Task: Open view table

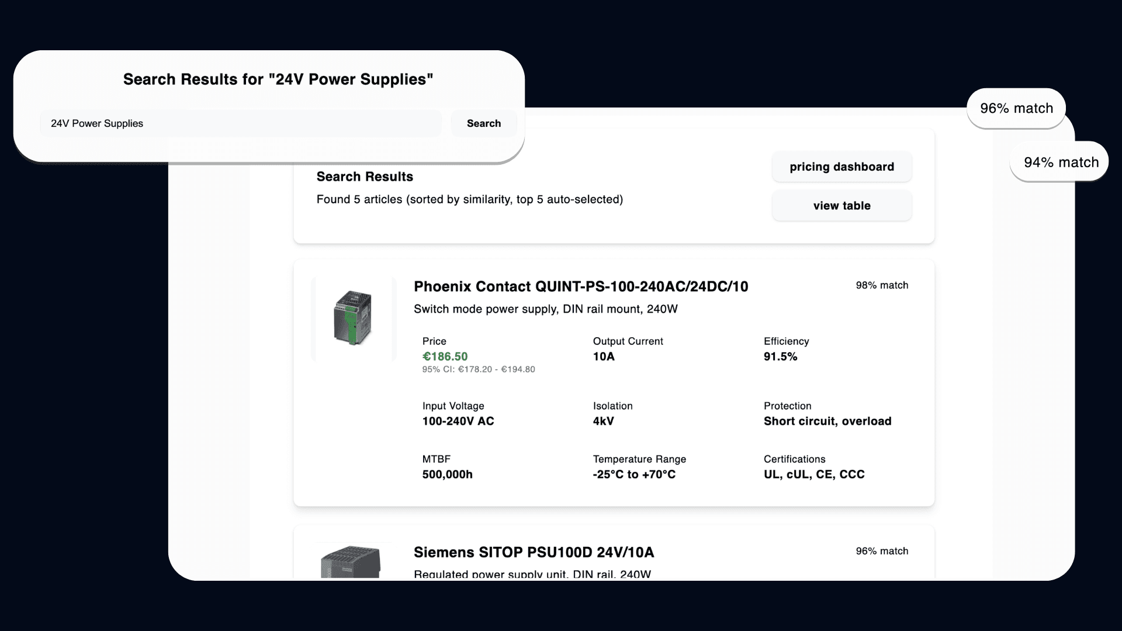Action: coord(841,206)
